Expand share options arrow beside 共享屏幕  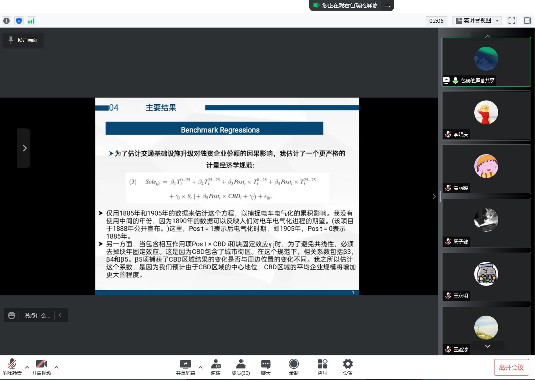[200, 367]
